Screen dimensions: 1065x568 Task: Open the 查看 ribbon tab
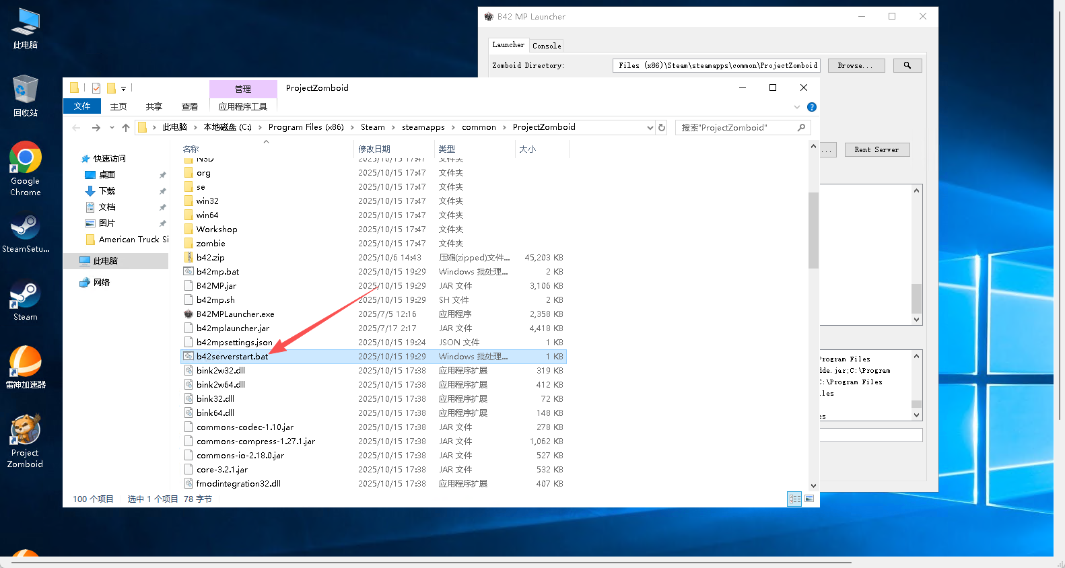190,106
